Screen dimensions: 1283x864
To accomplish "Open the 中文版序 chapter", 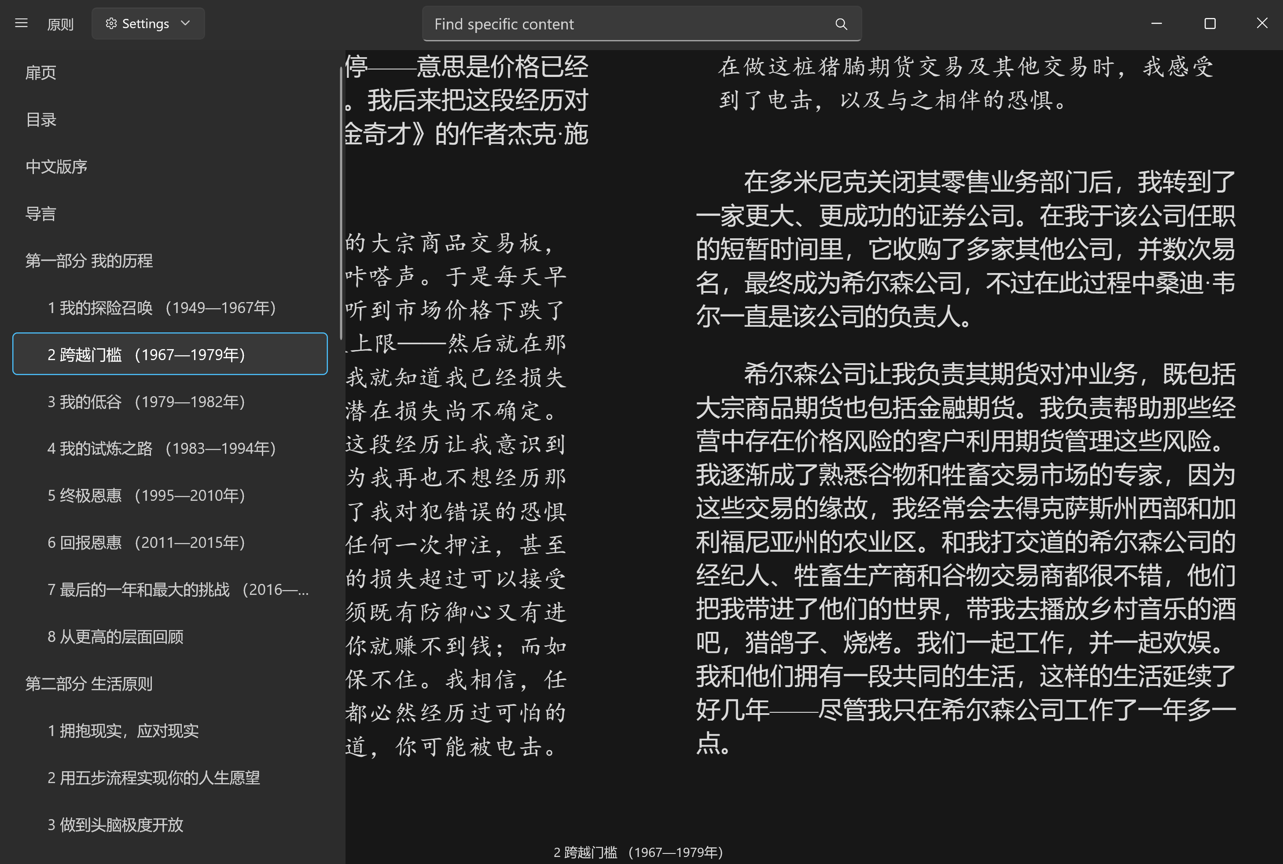I will [170, 166].
